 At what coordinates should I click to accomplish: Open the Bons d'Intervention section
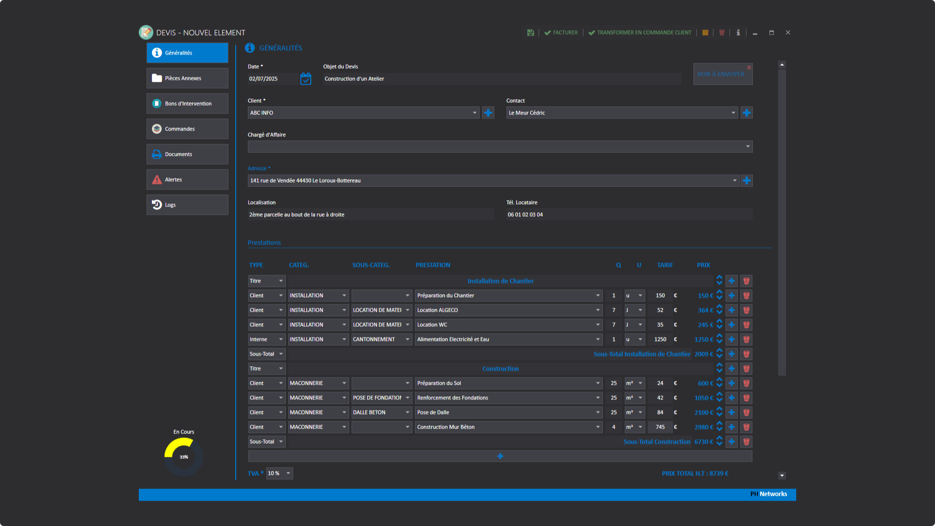coord(187,103)
